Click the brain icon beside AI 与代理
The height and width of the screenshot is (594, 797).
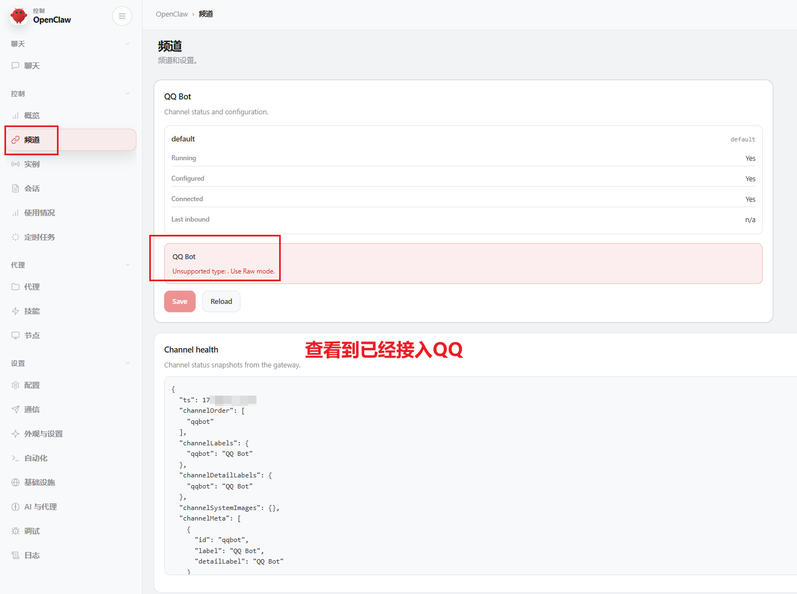tap(15, 507)
